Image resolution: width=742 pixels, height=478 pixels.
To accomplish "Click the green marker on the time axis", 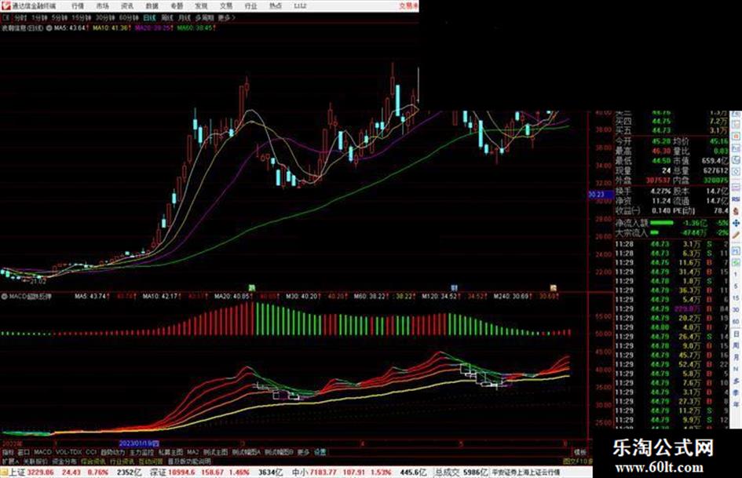I will [x=252, y=288].
